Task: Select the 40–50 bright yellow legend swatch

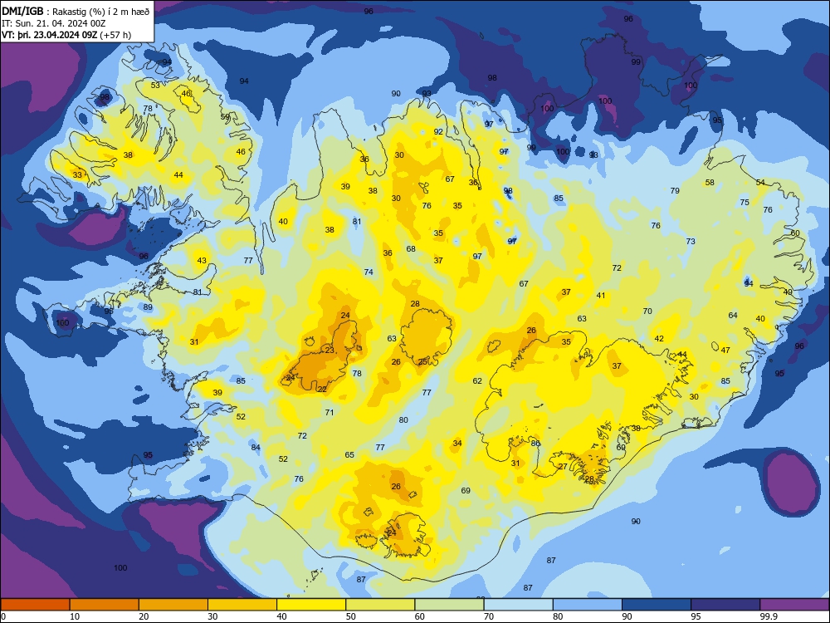Action: click(311, 605)
